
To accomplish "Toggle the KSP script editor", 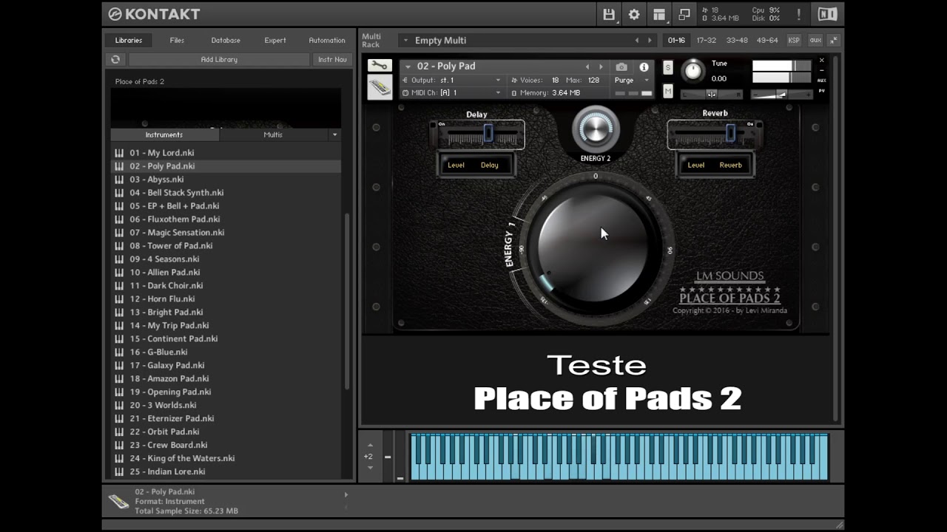I will pos(794,41).
